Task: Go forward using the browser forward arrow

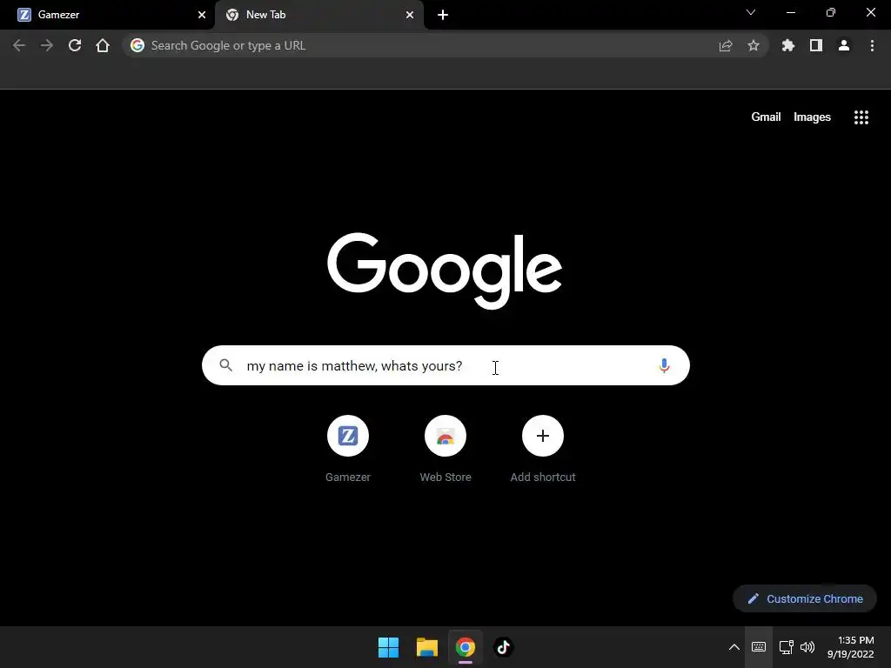Action: [47, 45]
